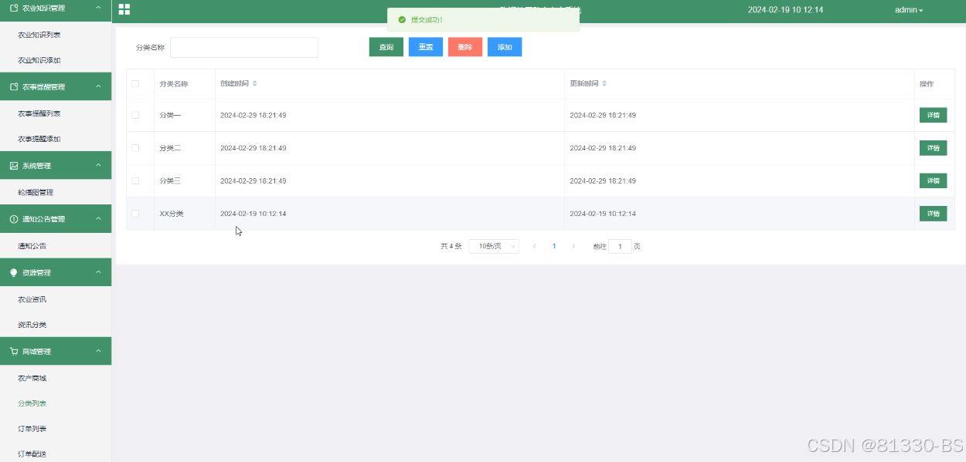The height and width of the screenshot is (462, 966).
Task: Click the 前往 page jump input box
Action: (620, 246)
